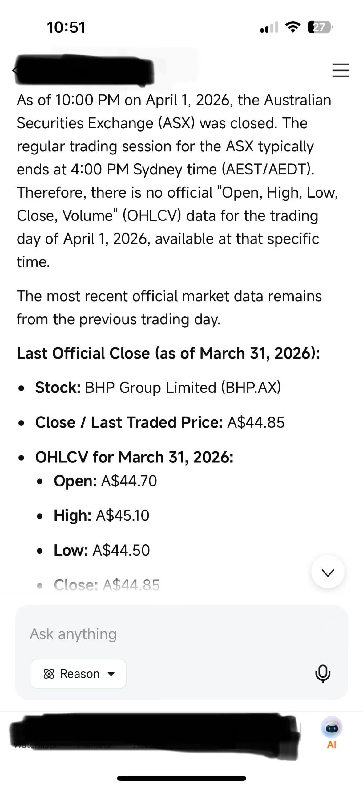Tap the OHLCV for March 31, 2026 item
This screenshot has width=363, height=788.
(x=134, y=457)
